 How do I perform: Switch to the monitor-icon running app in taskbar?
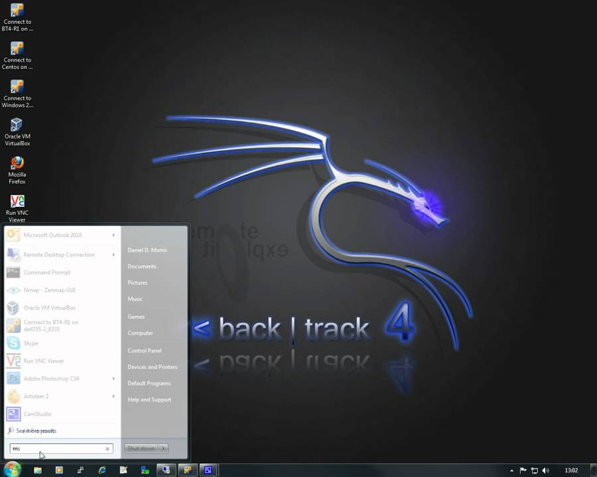tap(166, 470)
